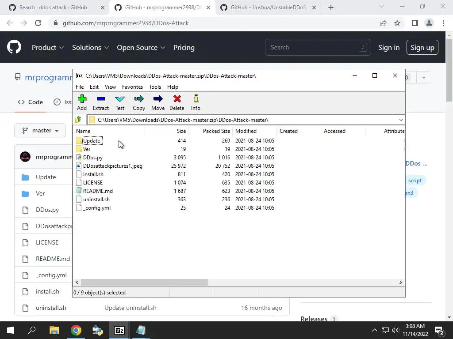Image resolution: width=453 pixels, height=339 pixels.
Task: Open the 'Update uninstall.sh' commit message link
Action: click(131, 308)
